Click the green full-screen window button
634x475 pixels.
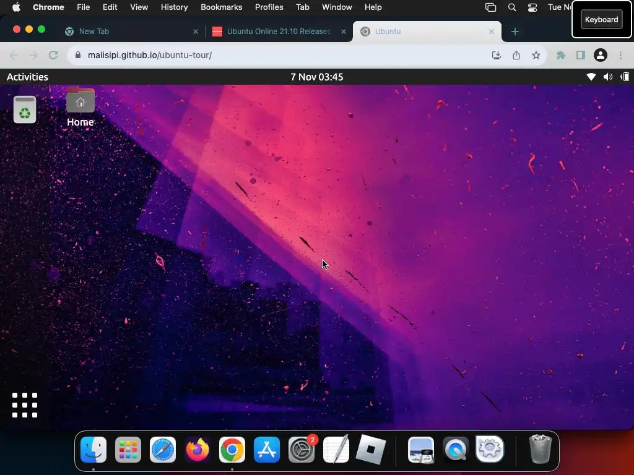click(41, 29)
